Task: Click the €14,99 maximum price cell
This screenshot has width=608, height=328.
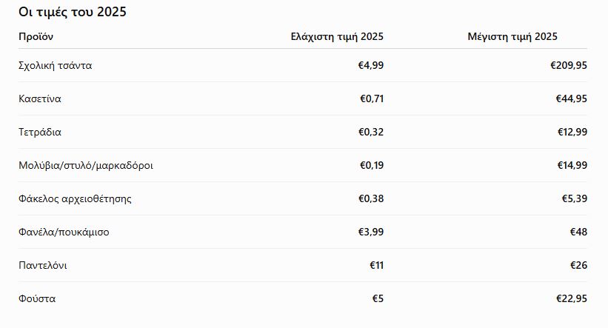Action: 572,165
